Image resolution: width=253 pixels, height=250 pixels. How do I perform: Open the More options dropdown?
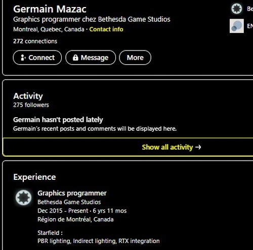pos(135,58)
